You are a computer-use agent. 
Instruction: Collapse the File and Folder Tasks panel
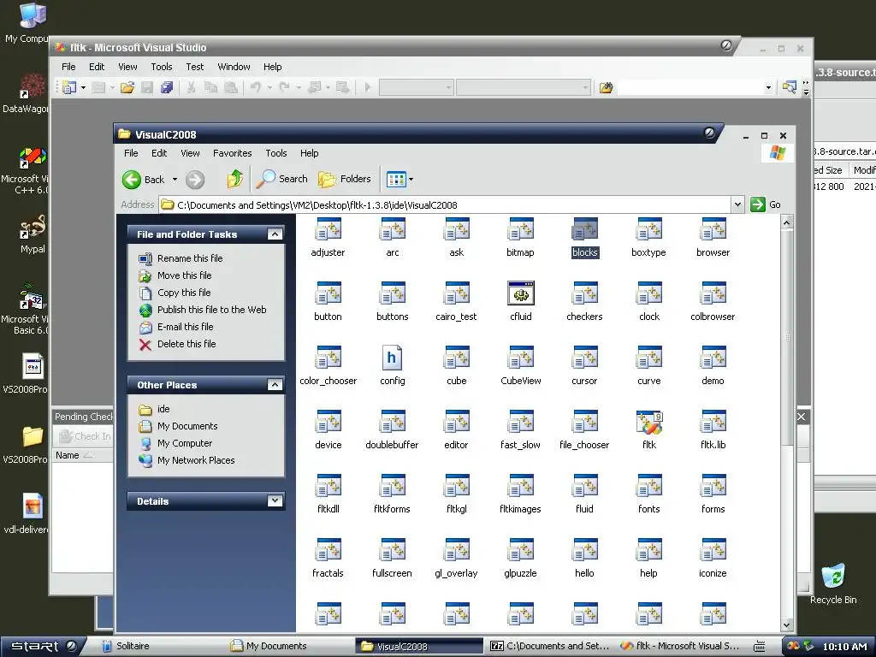pyautogui.click(x=275, y=234)
